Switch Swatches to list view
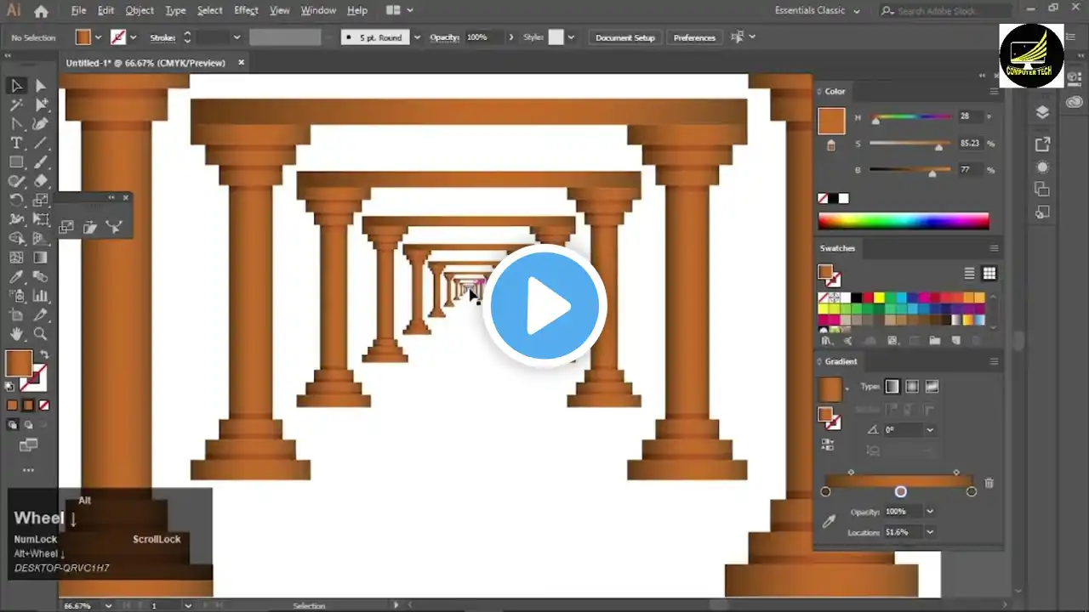The image size is (1089, 612). [969, 274]
